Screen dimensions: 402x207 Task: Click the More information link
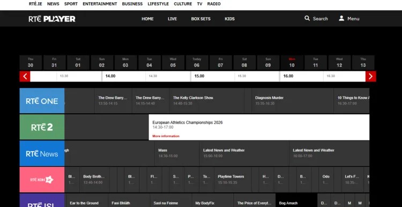166,136
